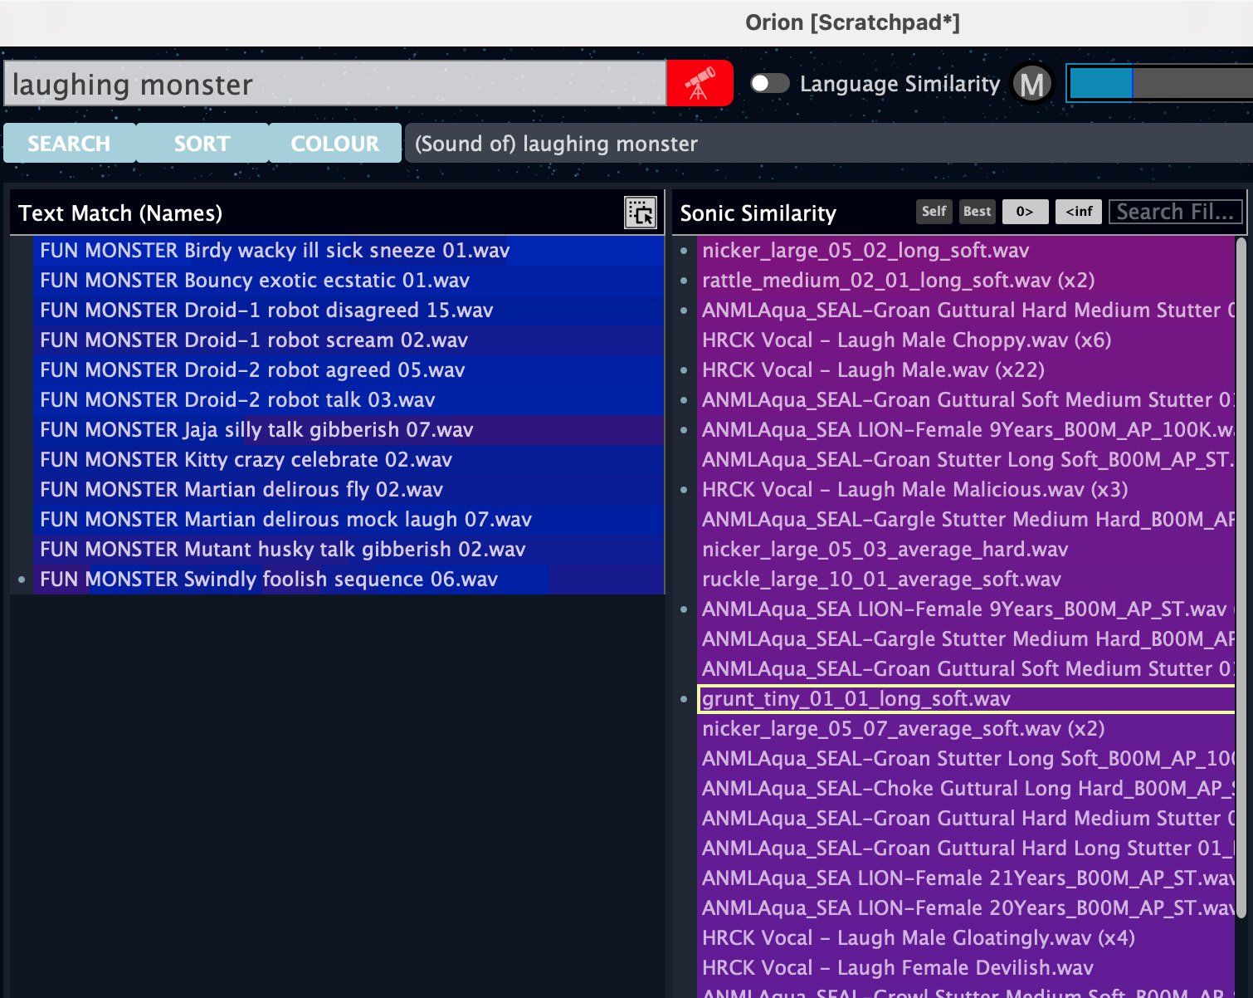
Task: Click the selection icon in Text Match header
Action: [x=640, y=213]
